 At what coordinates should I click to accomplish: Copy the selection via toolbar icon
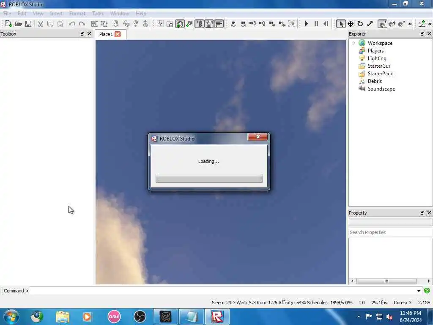pyautogui.click(x=50, y=24)
